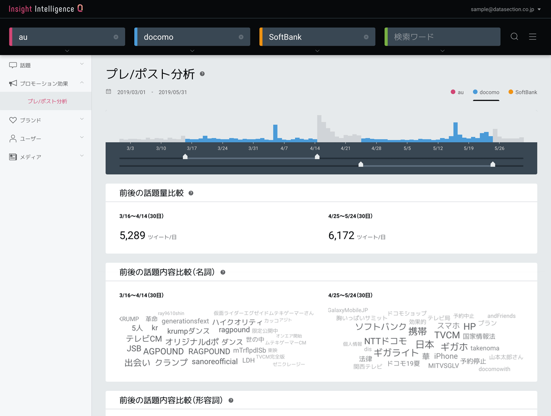Click the word TVCM in the cloud
The width and height of the screenshot is (551, 416).
point(447,335)
